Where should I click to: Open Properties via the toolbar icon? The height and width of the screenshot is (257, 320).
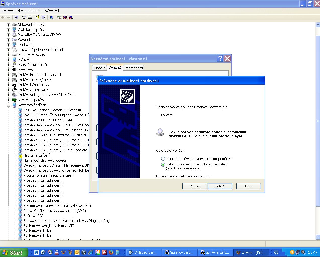click(24, 17)
